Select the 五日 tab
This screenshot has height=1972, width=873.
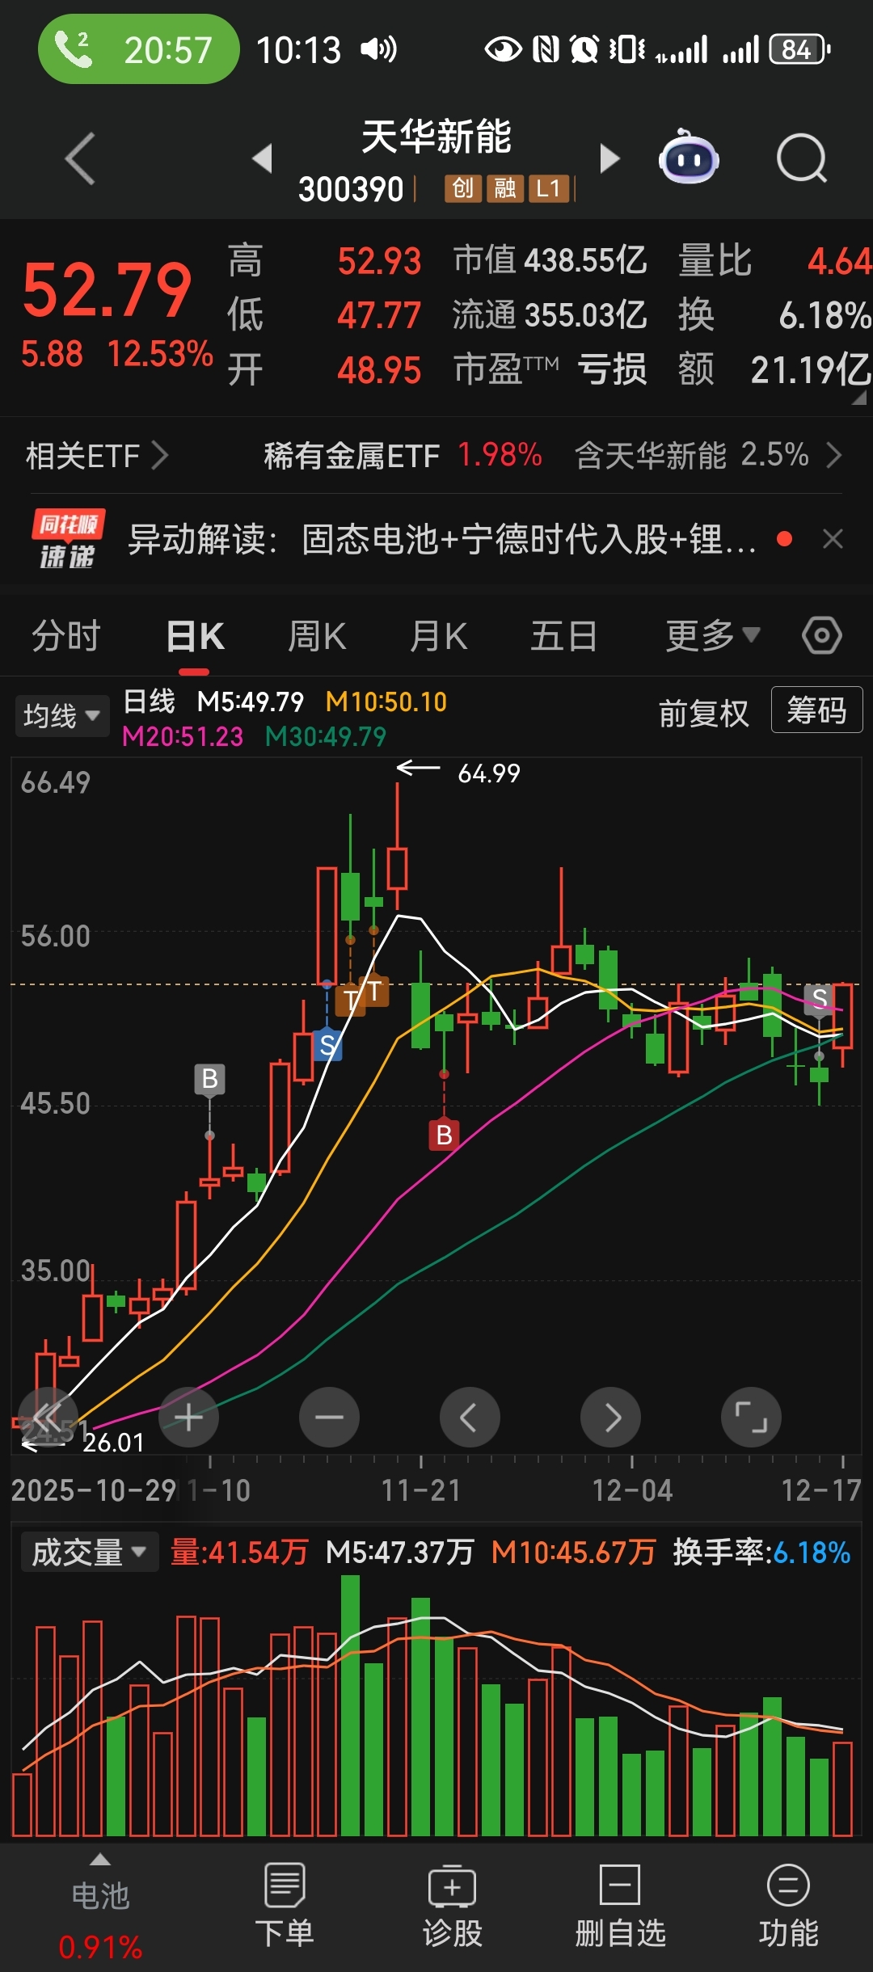pos(563,636)
